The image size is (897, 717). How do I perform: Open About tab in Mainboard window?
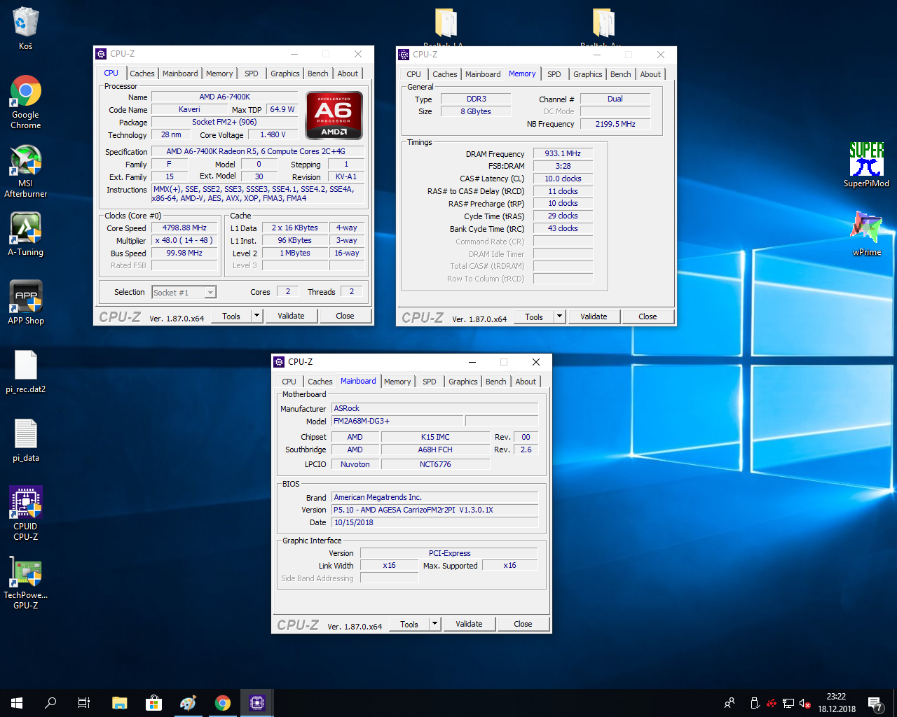click(526, 382)
